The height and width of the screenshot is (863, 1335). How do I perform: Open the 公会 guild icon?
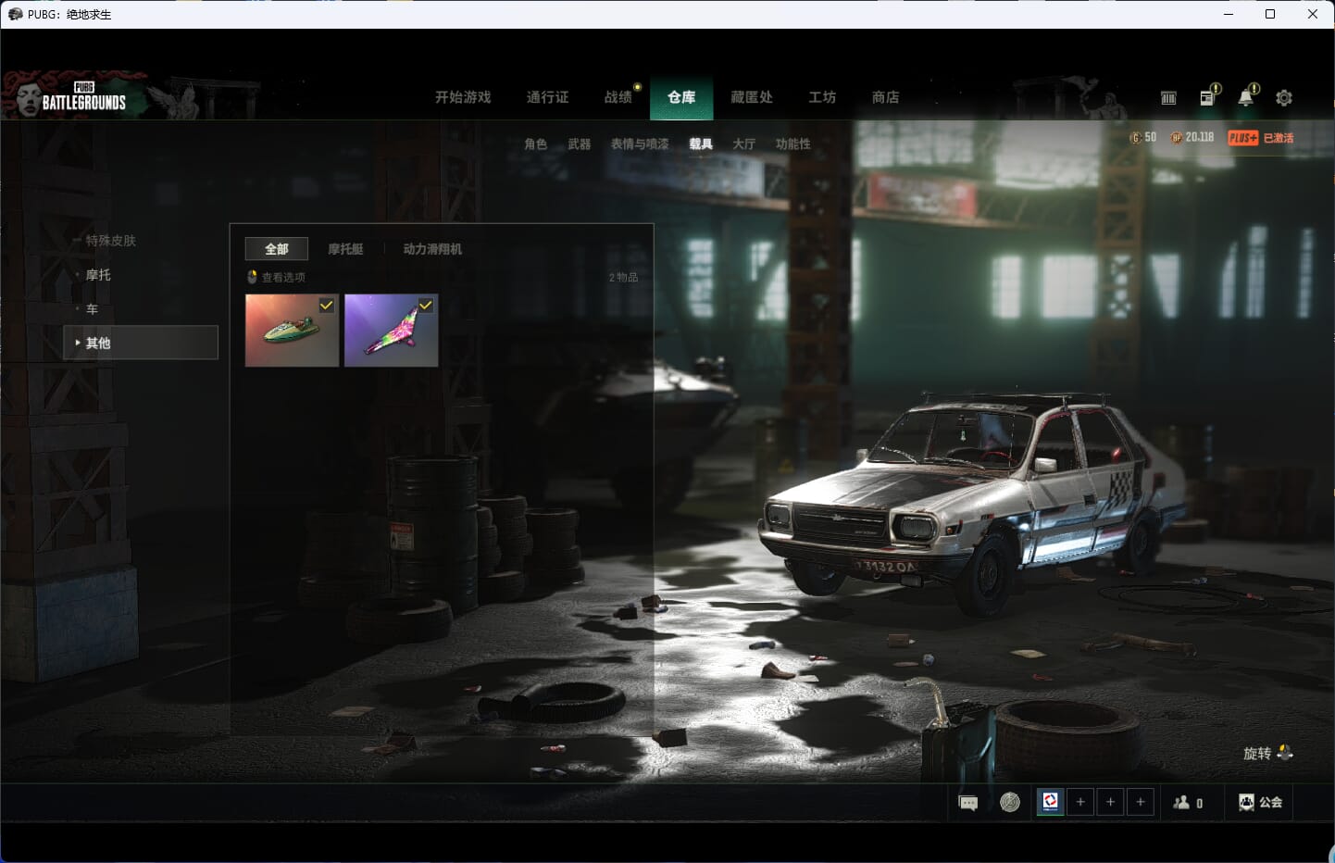tap(1246, 803)
